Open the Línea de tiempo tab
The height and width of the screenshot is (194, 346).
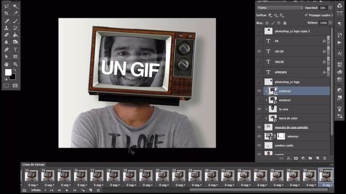point(34,164)
